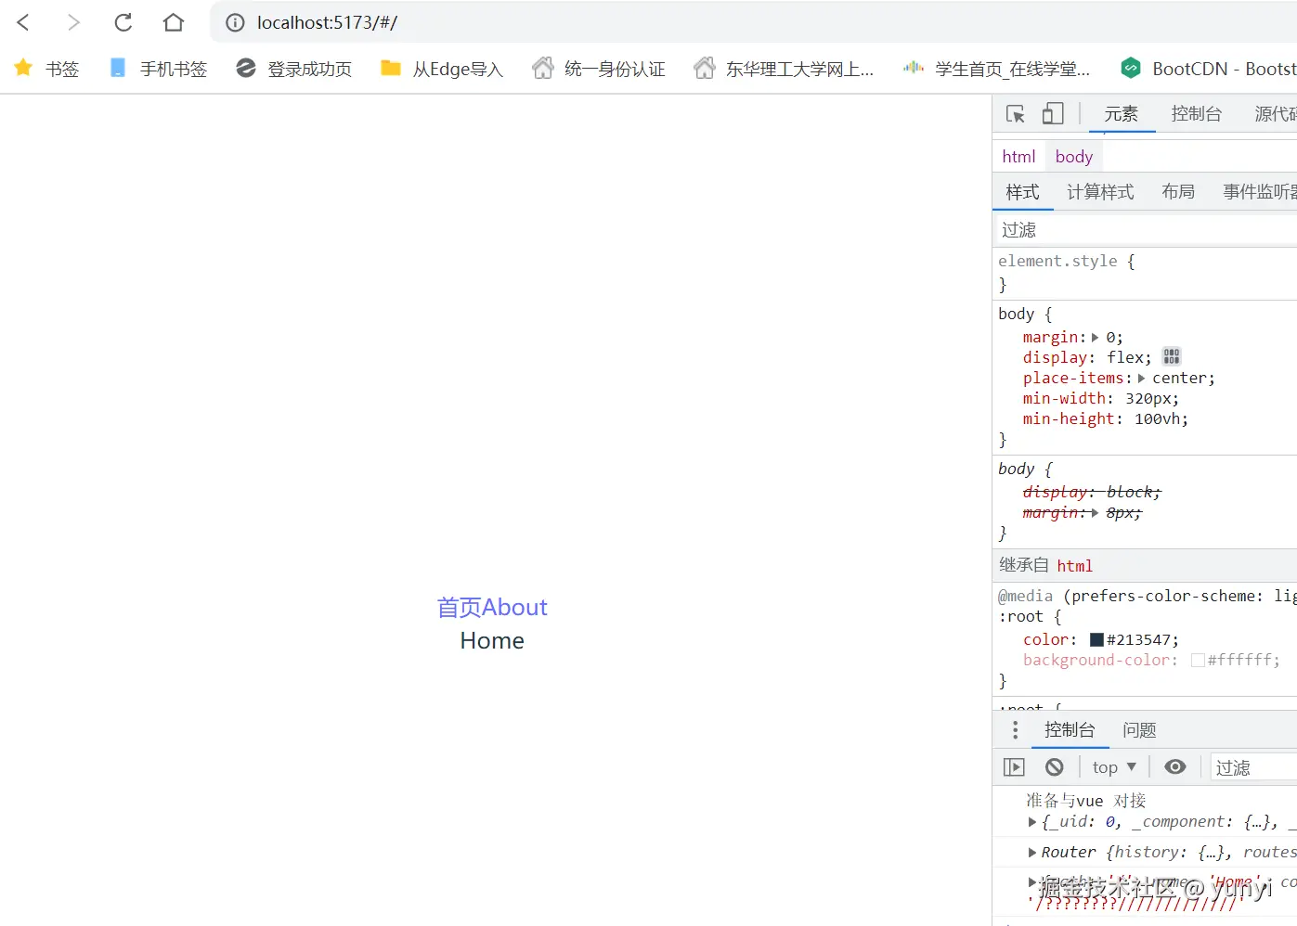This screenshot has width=1297, height=926.
Task: Open the 计算样式 sub-tab
Action: (1100, 192)
